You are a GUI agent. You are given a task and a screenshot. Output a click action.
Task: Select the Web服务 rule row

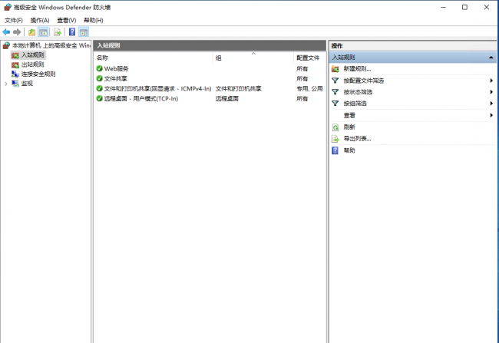tap(210, 68)
